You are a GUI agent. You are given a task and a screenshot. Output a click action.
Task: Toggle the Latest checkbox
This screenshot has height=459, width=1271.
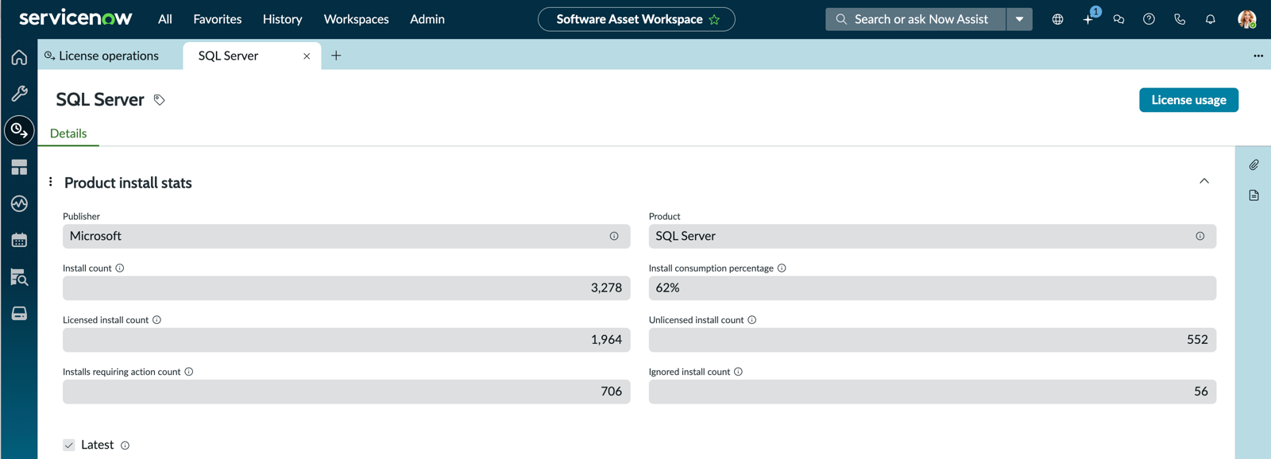[x=69, y=445]
